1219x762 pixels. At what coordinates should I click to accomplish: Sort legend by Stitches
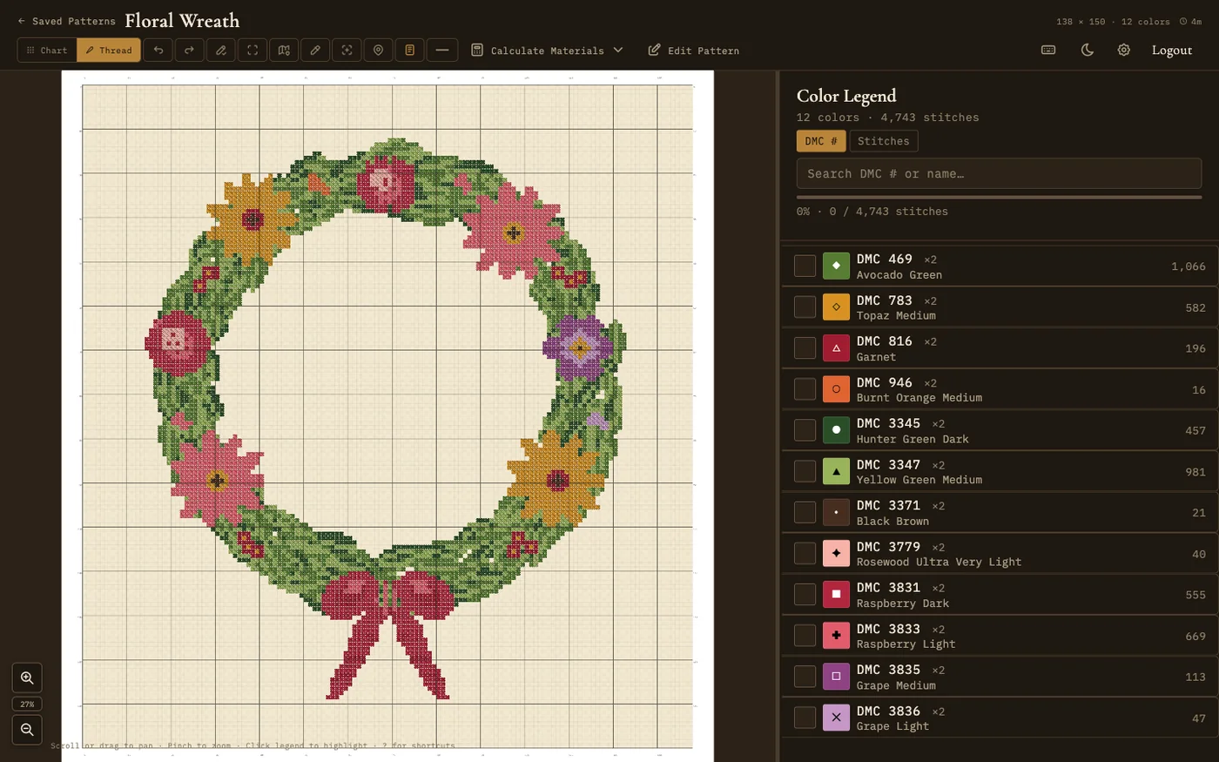tap(883, 141)
